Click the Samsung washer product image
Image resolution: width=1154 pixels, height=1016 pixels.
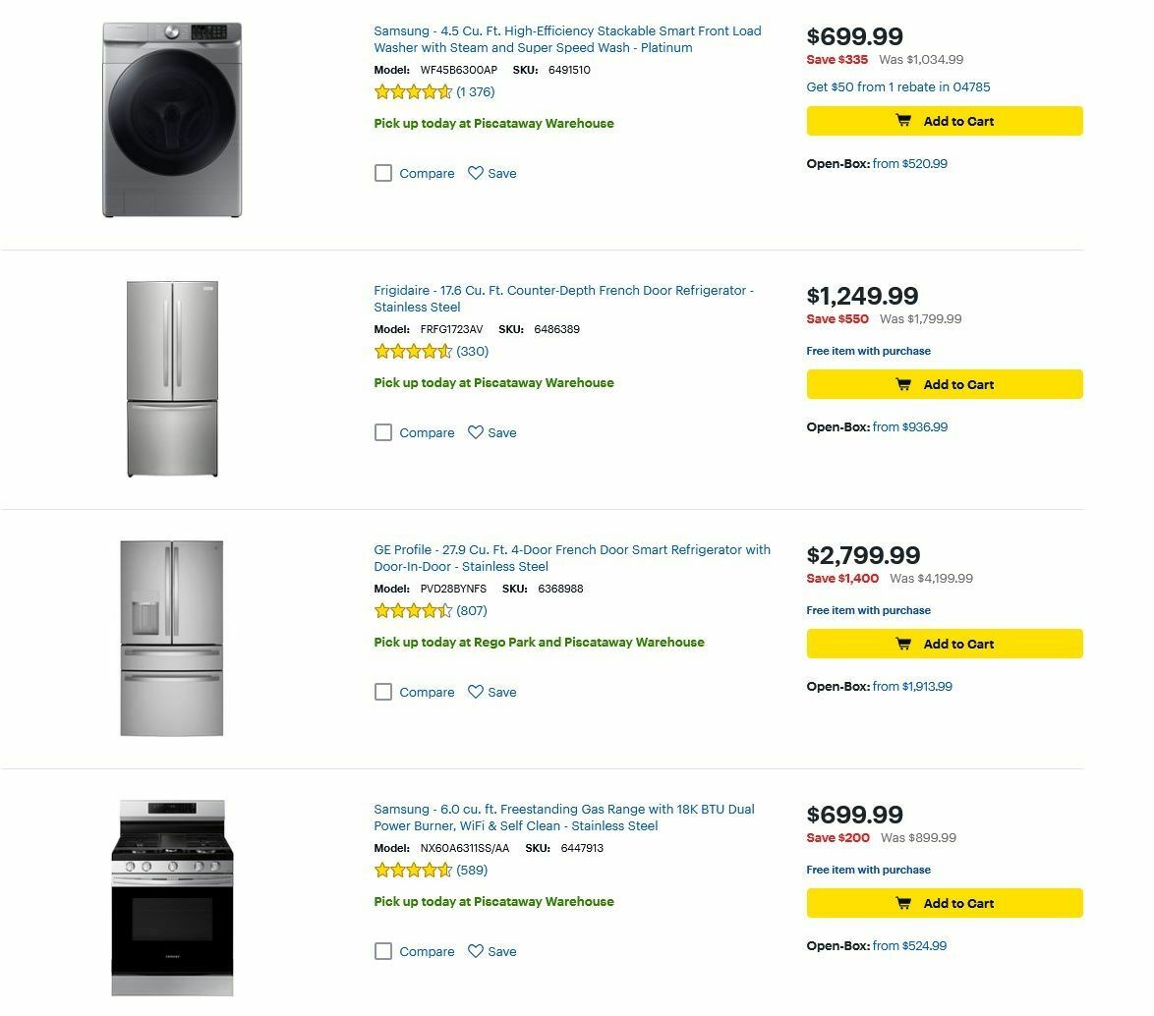pyautogui.click(x=172, y=120)
